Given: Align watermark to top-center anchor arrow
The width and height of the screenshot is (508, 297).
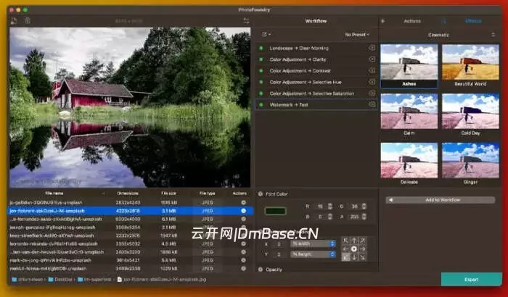Looking at the screenshot, I should pos(354,240).
